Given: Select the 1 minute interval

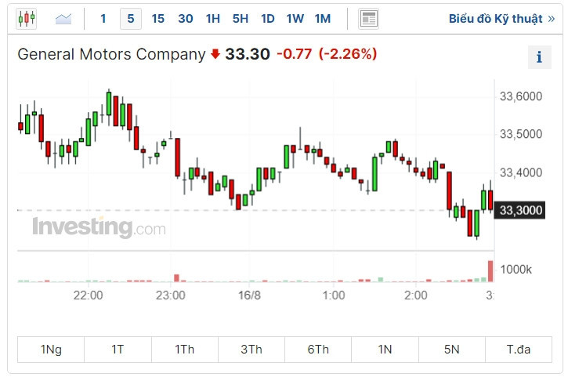Looking at the screenshot, I should 103,19.
